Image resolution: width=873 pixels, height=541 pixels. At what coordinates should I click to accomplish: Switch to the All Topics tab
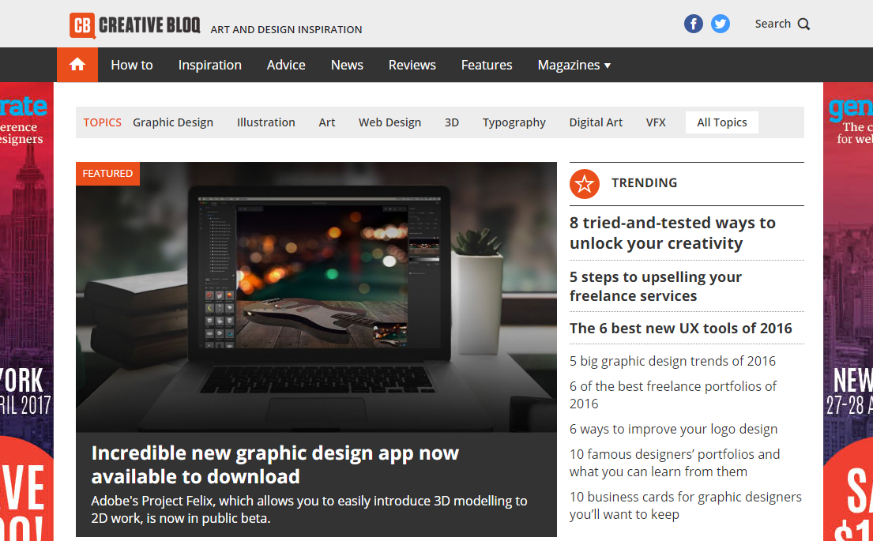coord(721,122)
